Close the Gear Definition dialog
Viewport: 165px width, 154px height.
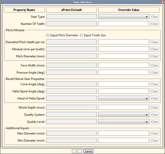coord(162,2)
